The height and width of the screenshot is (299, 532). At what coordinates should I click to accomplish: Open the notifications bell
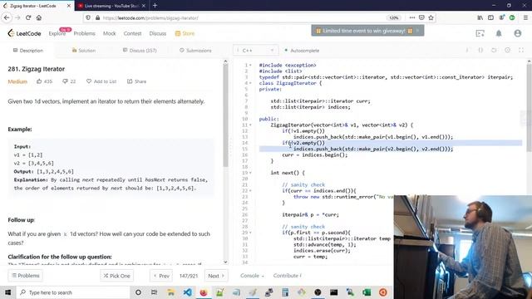(x=499, y=33)
